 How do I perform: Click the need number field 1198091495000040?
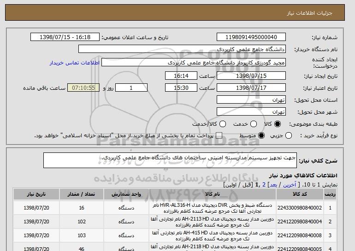tap(251, 37)
